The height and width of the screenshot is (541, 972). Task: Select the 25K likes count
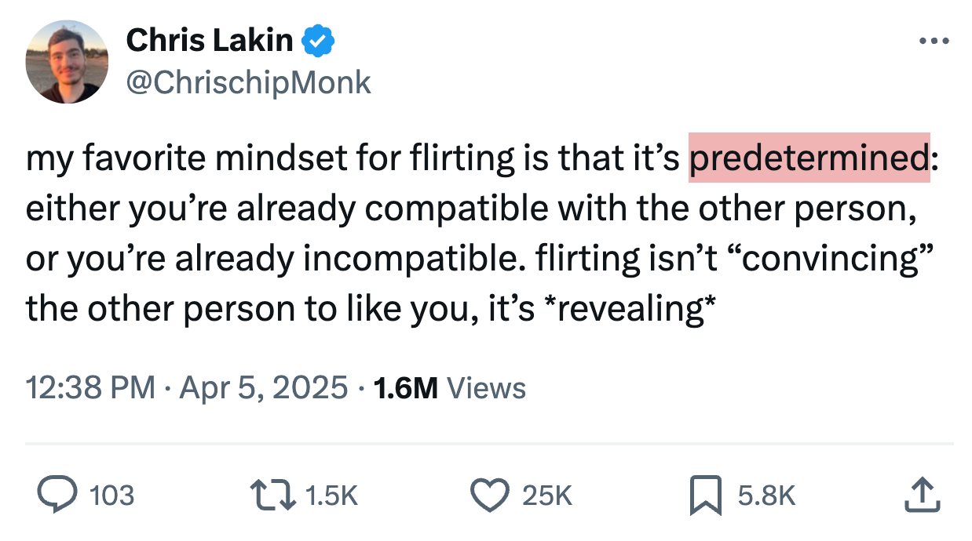(547, 496)
